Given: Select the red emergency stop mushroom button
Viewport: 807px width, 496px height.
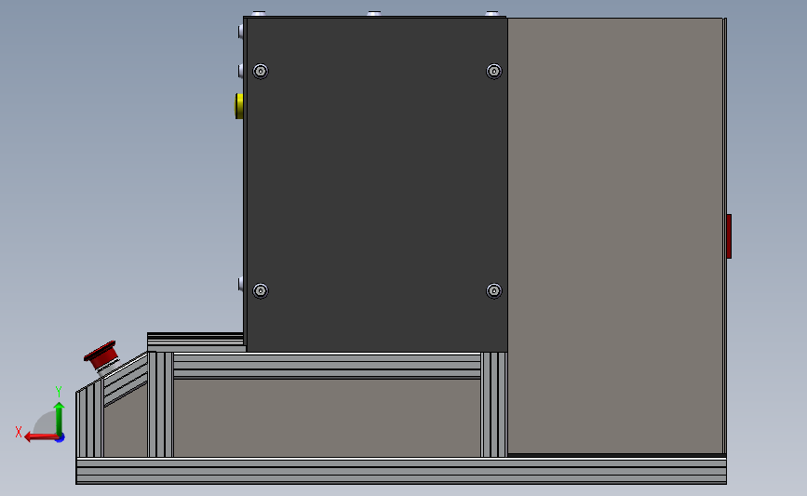Looking at the screenshot, I should click(x=101, y=355).
